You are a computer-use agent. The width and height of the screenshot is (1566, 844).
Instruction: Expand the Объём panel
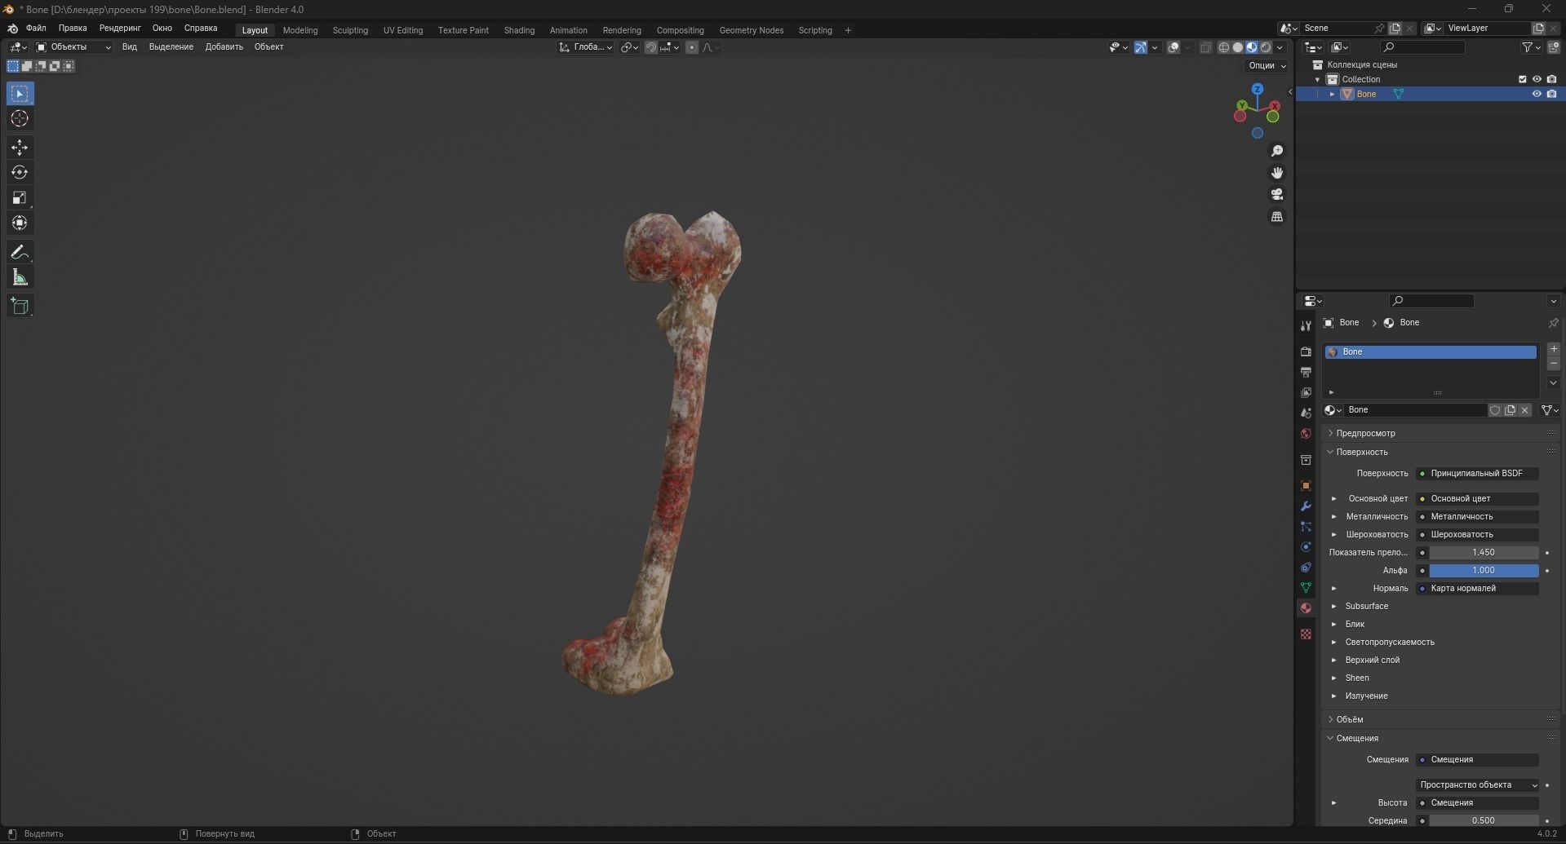pyautogui.click(x=1349, y=719)
